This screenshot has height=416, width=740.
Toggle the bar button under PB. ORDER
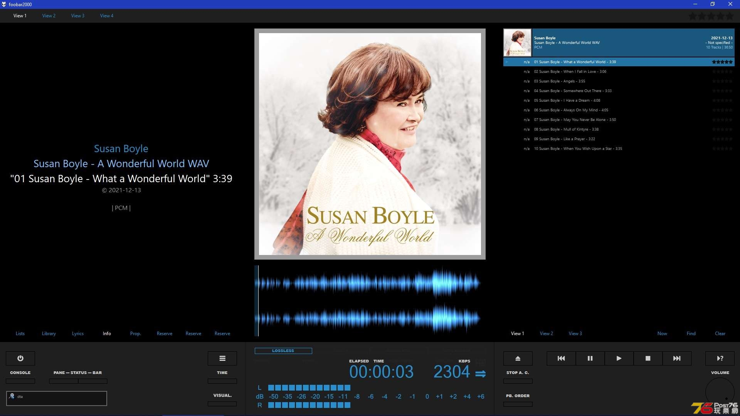click(518, 404)
